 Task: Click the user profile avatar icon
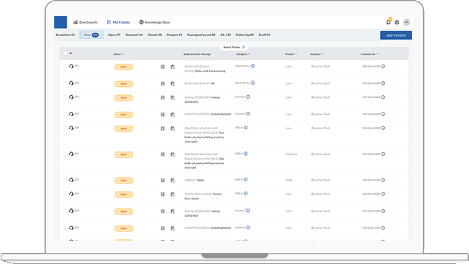406,22
